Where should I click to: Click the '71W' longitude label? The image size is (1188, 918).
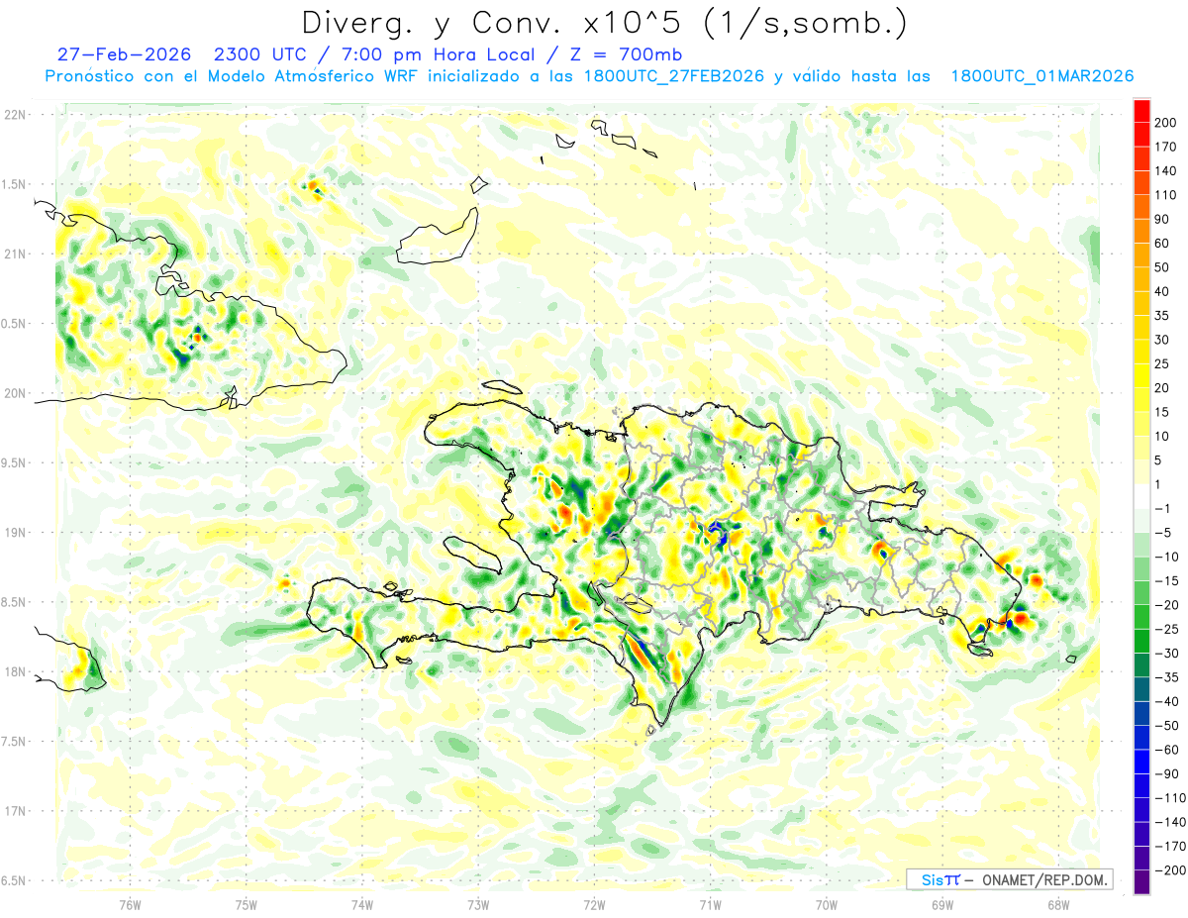point(710,904)
